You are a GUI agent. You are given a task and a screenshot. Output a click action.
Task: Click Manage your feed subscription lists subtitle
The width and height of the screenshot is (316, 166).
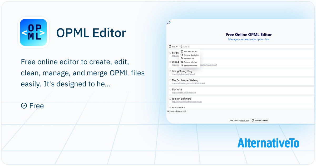249,40
